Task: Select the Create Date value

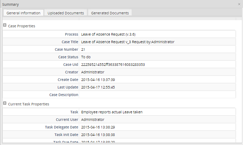Action: pos(98,80)
